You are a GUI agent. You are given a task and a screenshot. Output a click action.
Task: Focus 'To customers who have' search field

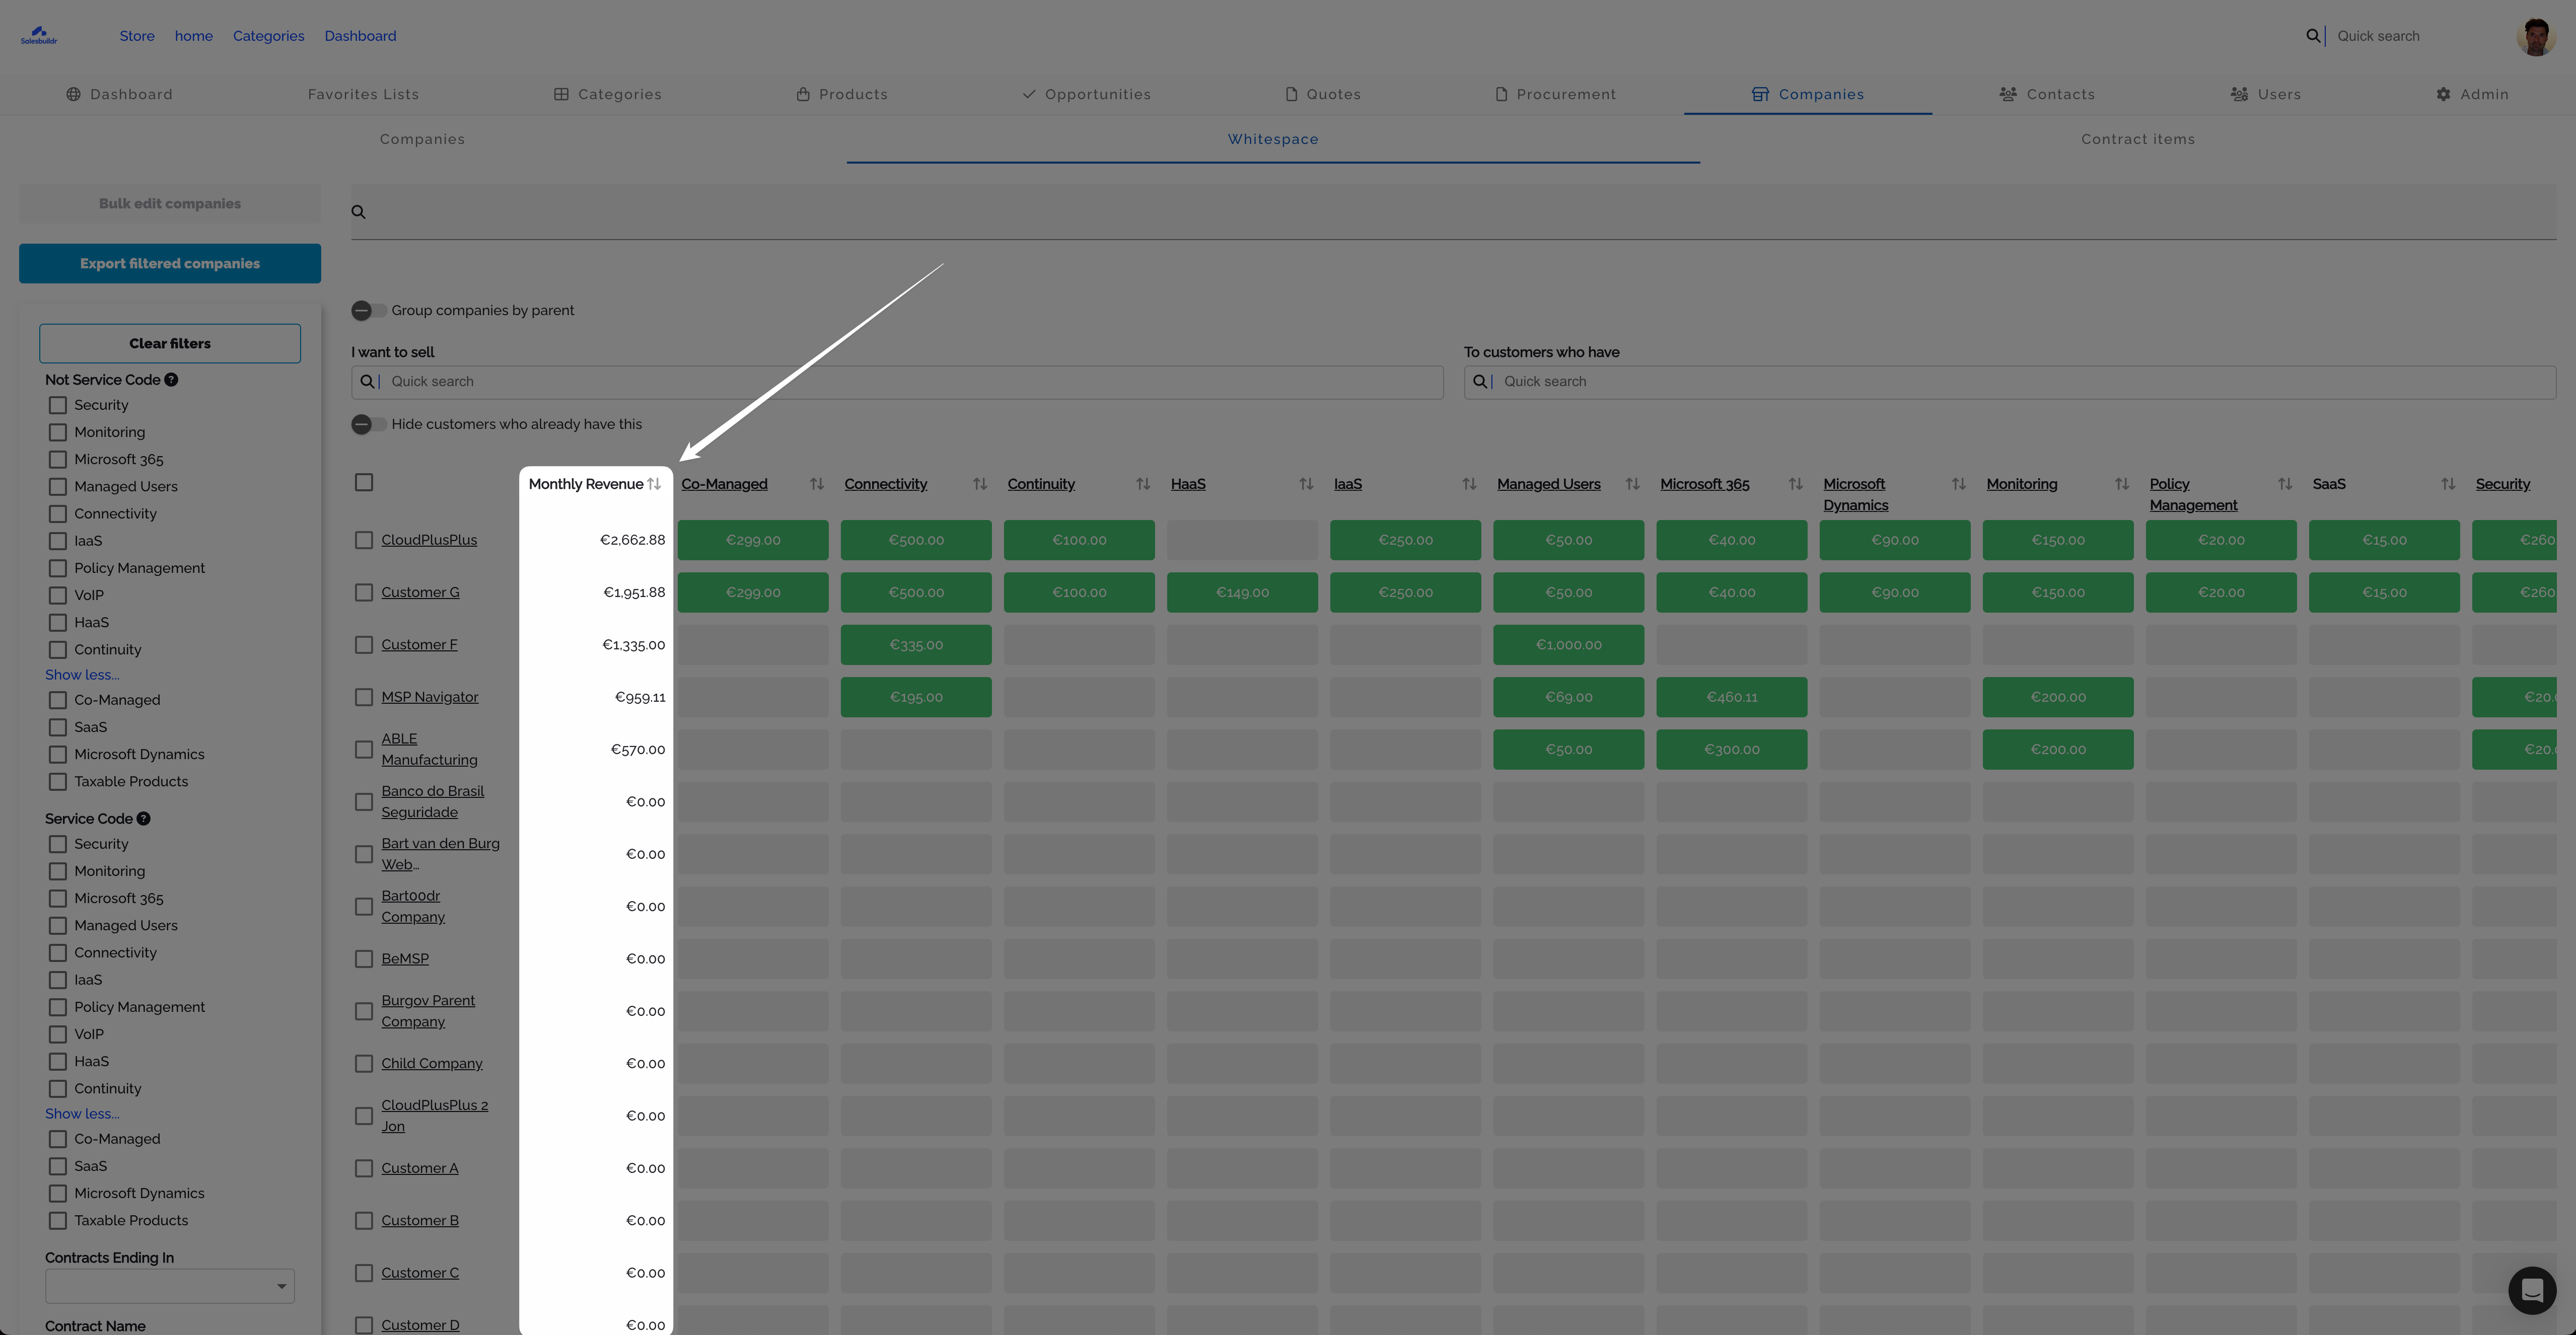[2010, 382]
